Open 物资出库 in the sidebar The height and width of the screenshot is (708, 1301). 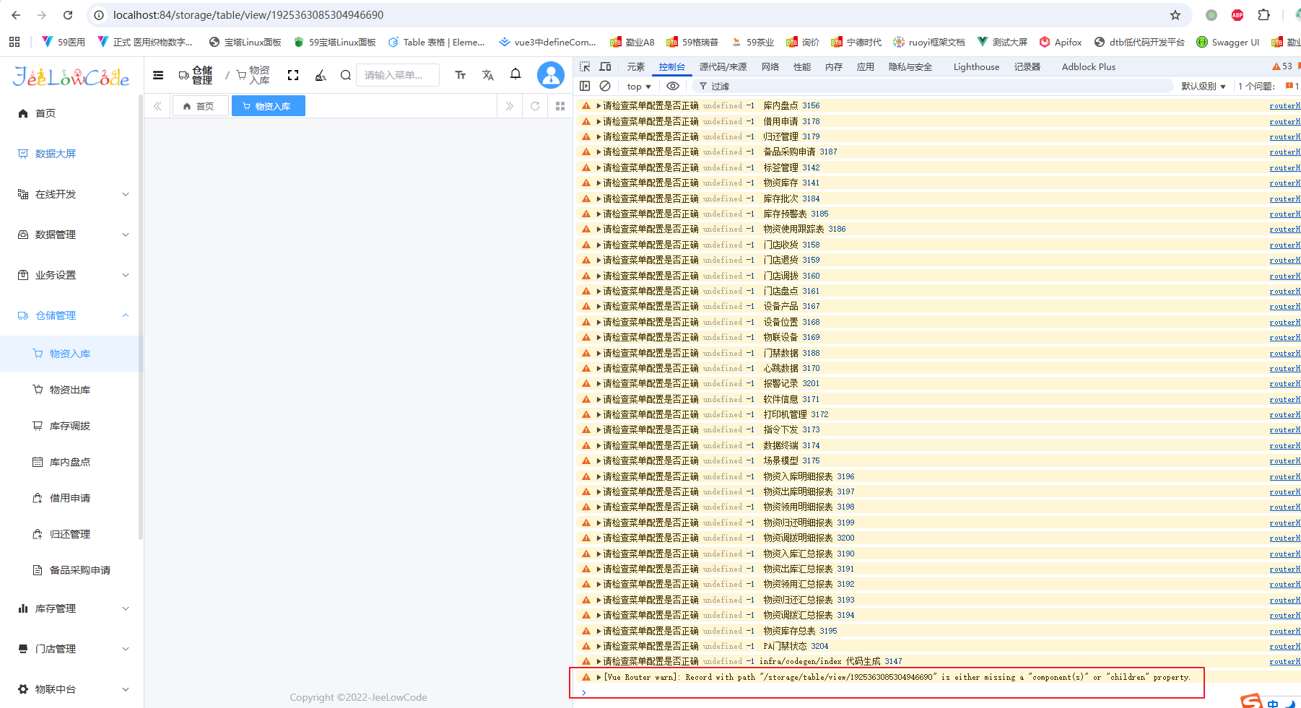tap(70, 390)
